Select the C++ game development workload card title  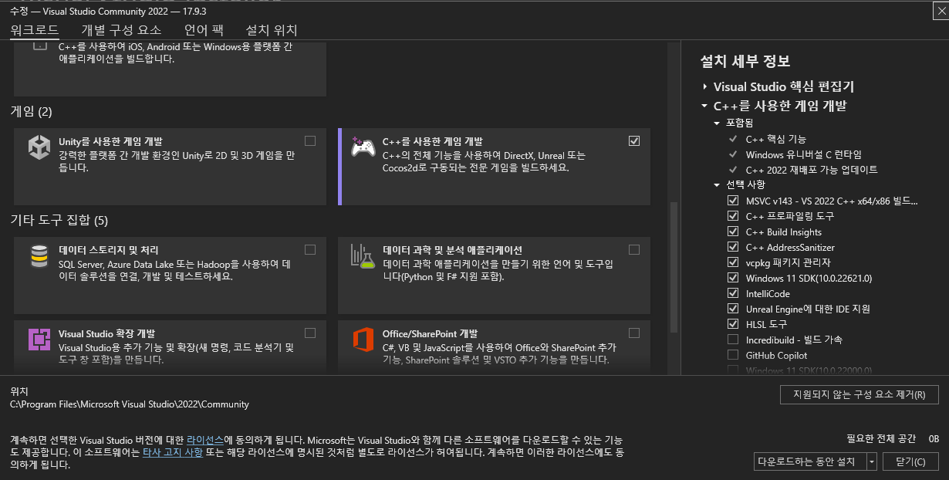(432, 141)
